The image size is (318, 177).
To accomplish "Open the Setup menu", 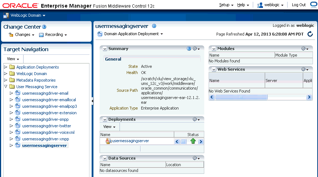I will coord(226,5).
